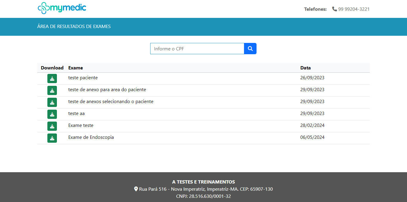This screenshot has width=407, height=202.
Task: Focus the 'Informe o CPF' input field
Action: pyautogui.click(x=197, y=49)
